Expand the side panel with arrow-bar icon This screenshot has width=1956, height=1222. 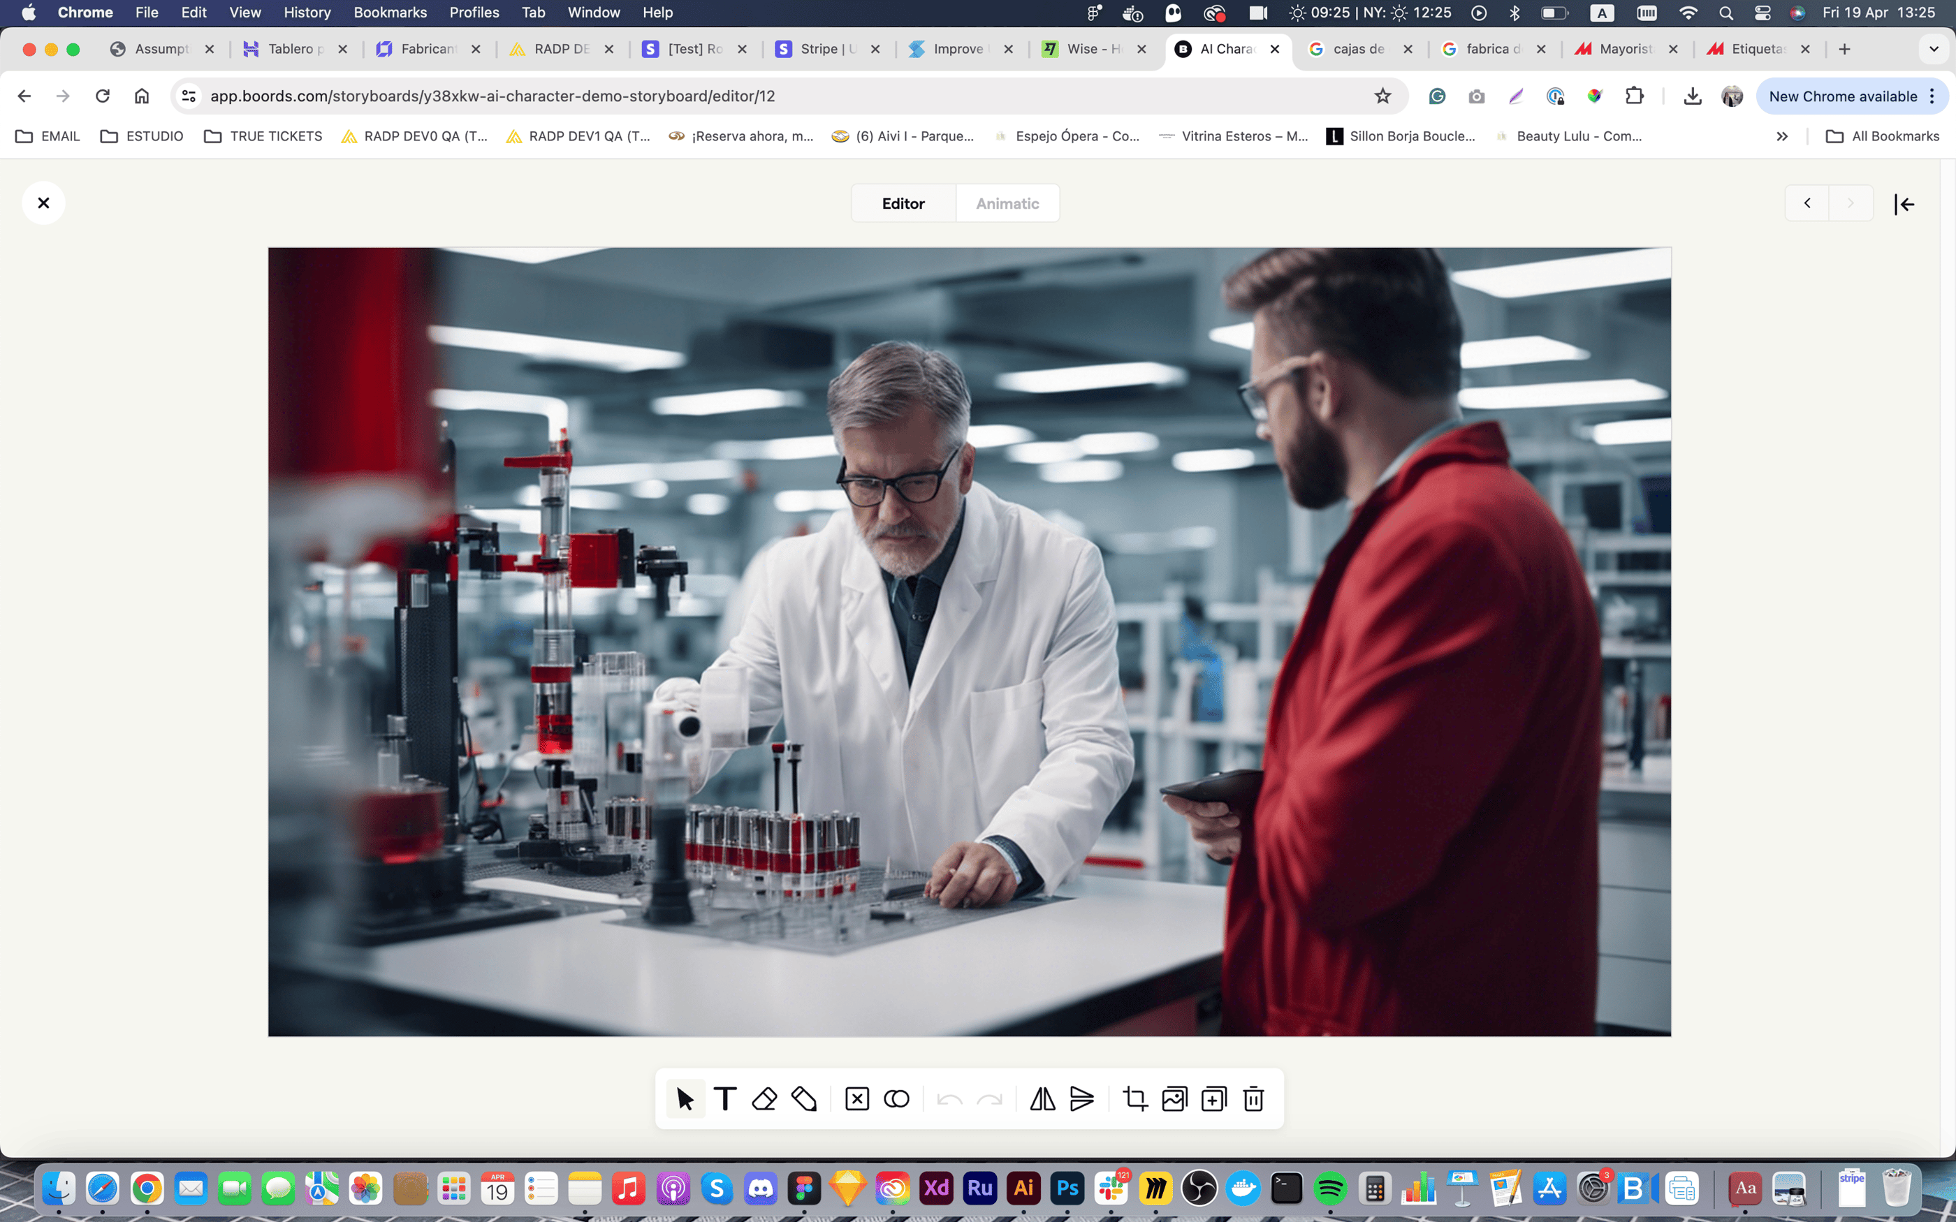[1904, 204]
